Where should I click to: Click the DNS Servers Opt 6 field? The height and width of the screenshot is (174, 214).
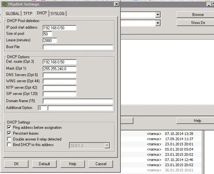(x=60, y=75)
